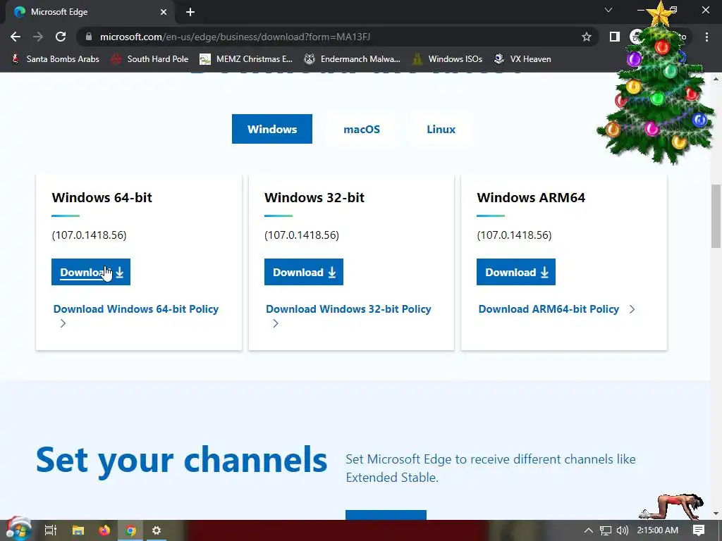
Task: Close the Microsoft Edge tab
Action: pos(164,12)
